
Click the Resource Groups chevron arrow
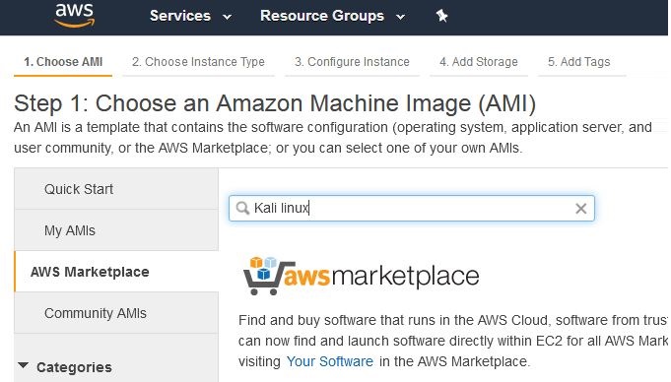point(401,17)
